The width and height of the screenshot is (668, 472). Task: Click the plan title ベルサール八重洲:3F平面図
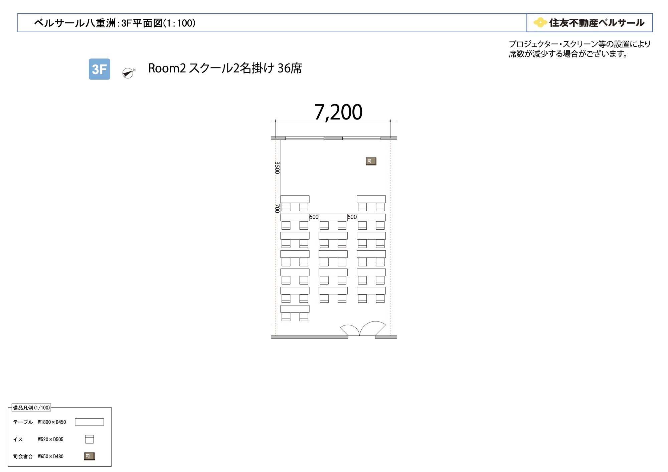[115, 23]
